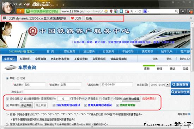194x129 pixels.
Task: Toggle the 记住信息 checkbox
Action: click(x=7, y=99)
